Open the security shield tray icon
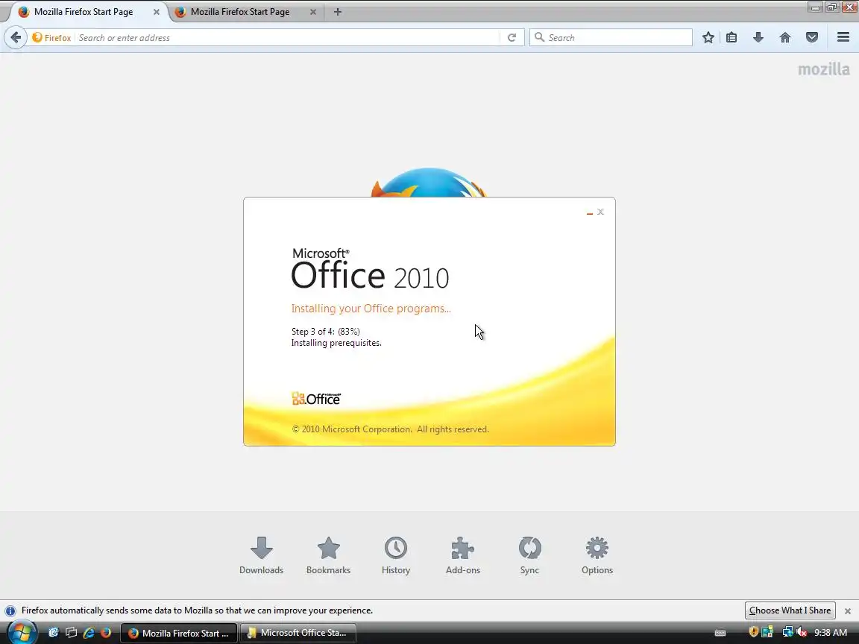 coord(753,632)
